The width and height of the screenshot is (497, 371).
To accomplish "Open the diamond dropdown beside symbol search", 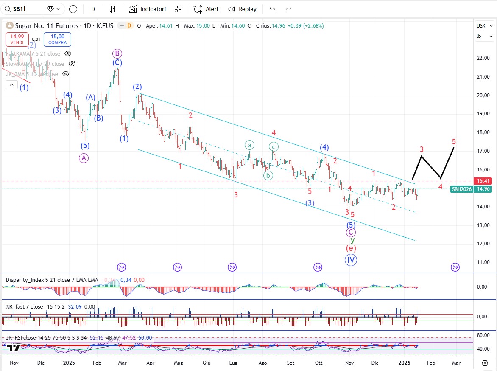I will point(53,9).
